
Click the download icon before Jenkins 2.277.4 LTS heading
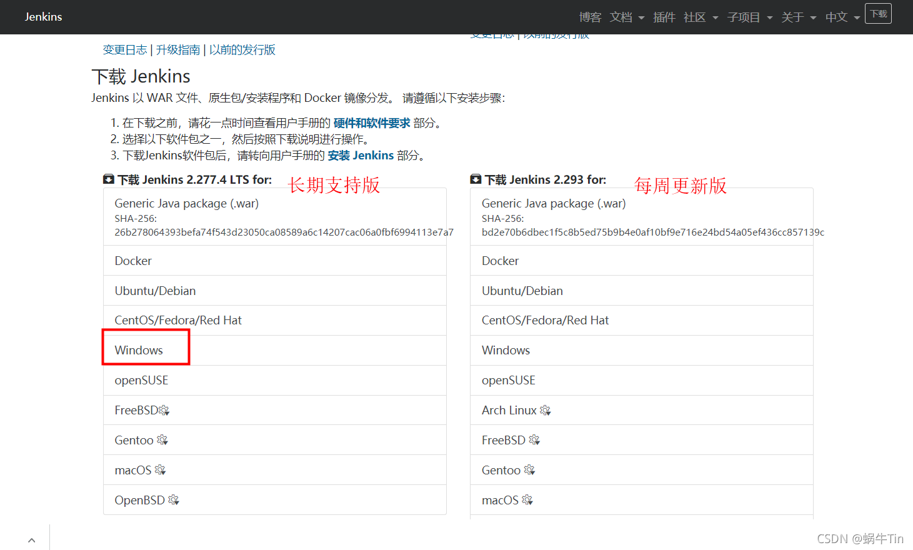pyautogui.click(x=109, y=179)
